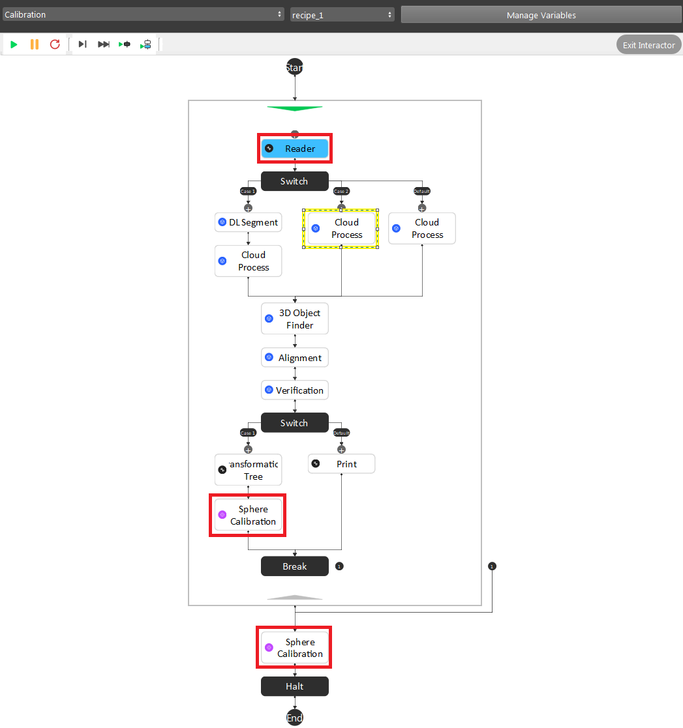Select the Halt node

pyautogui.click(x=295, y=686)
